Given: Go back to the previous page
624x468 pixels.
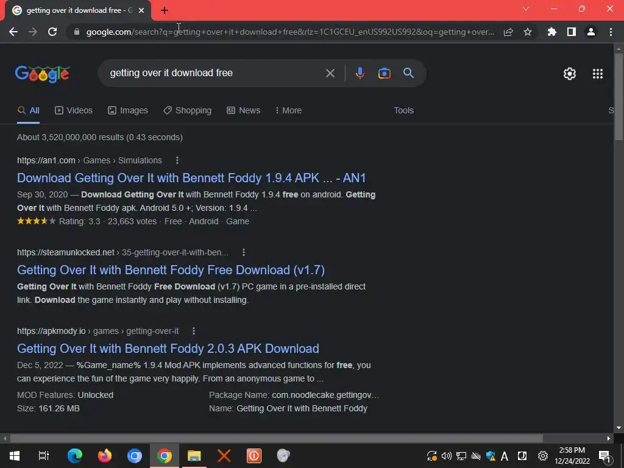Looking at the screenshot, I should (13, 32).
